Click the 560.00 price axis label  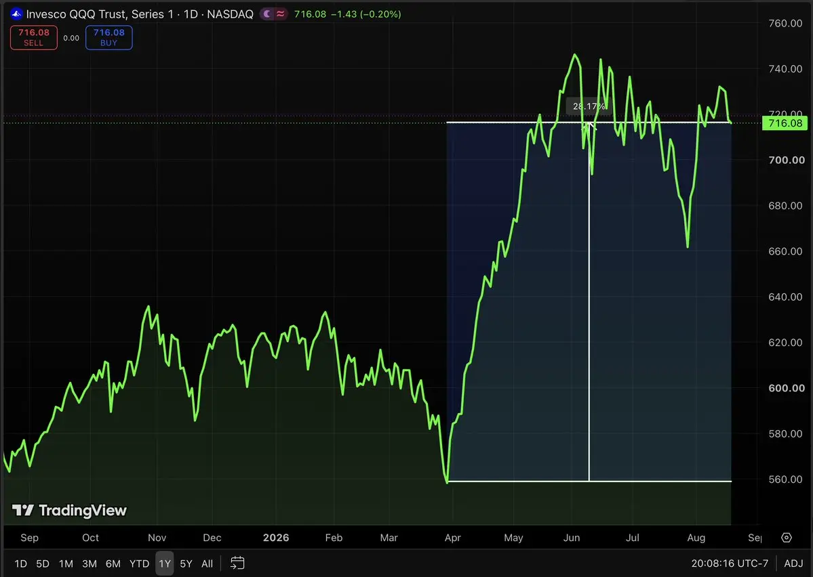point(785,479)
